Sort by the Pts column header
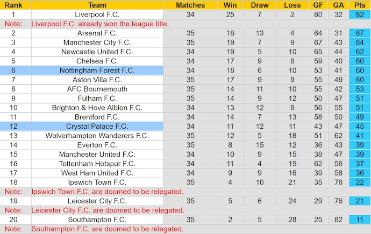This screenshot has height=234, width=371. coord(360,5)
